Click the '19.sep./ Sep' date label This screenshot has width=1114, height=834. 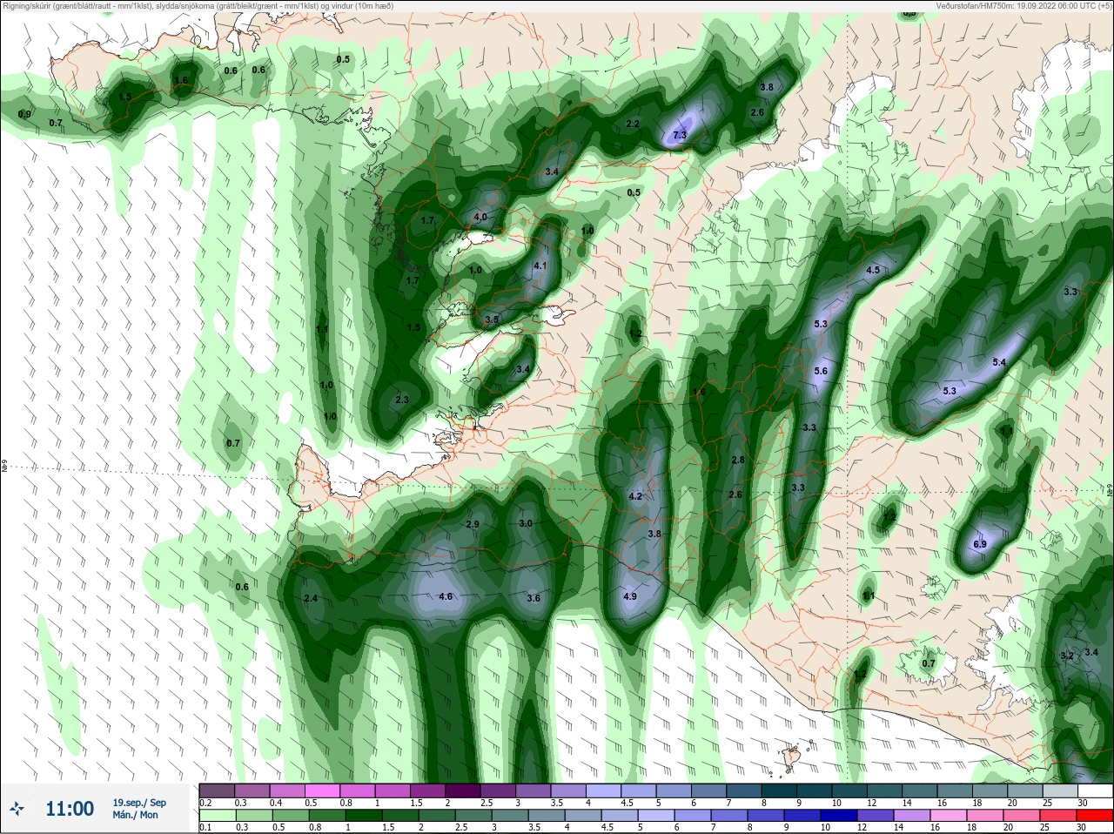tap(139, 803)
